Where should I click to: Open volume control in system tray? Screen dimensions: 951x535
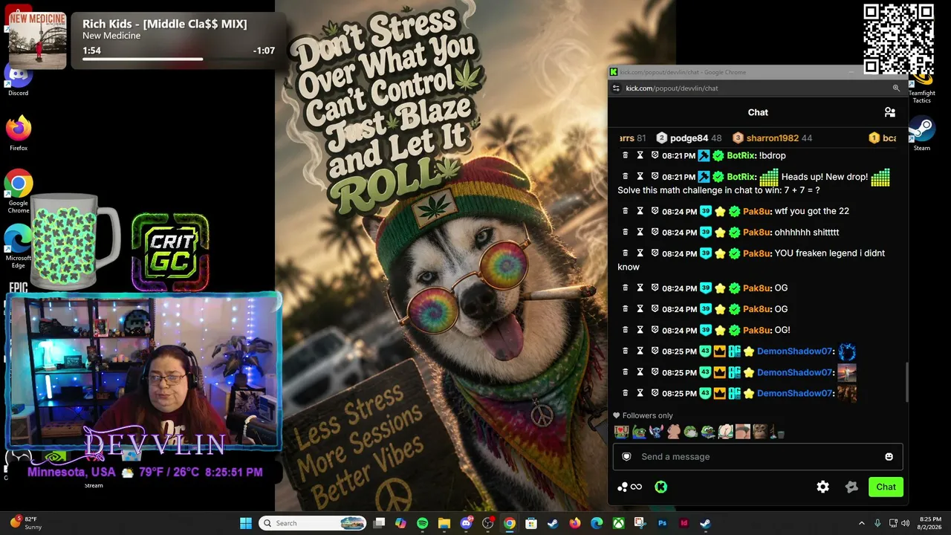[x=905, y=523]
